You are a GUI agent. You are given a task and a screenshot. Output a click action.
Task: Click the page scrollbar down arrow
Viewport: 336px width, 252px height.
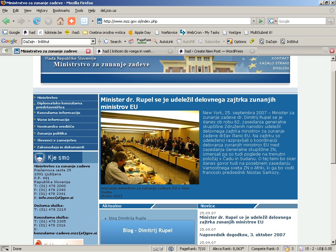click(333, 242)
